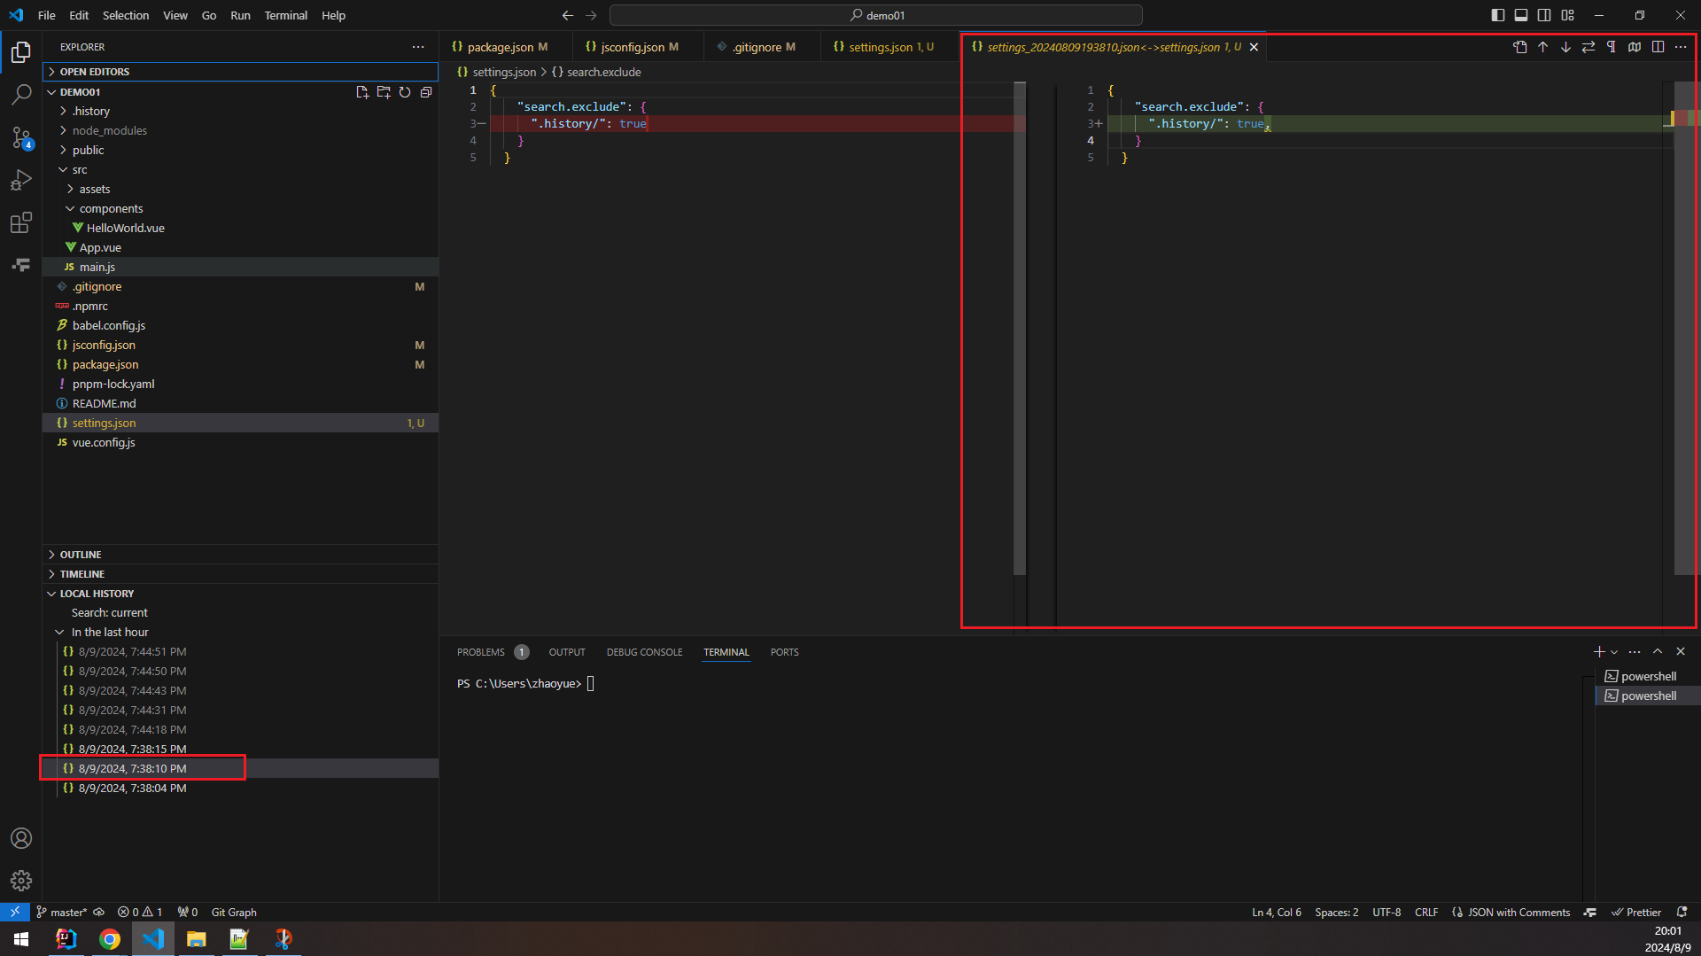Click split editor icon in diff toolbar
Image resolution: width=1701 pixels, height=956 pixels.
[x=1658, y=47]
